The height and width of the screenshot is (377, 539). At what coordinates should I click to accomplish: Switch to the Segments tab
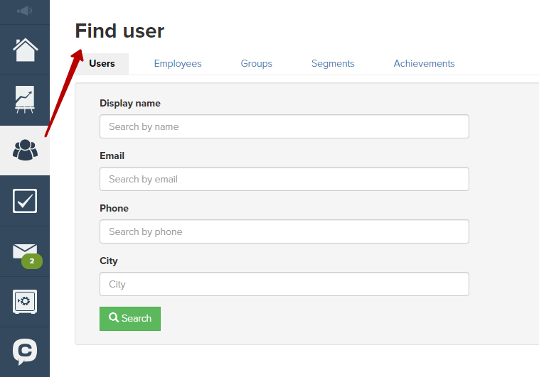[333, 64]
